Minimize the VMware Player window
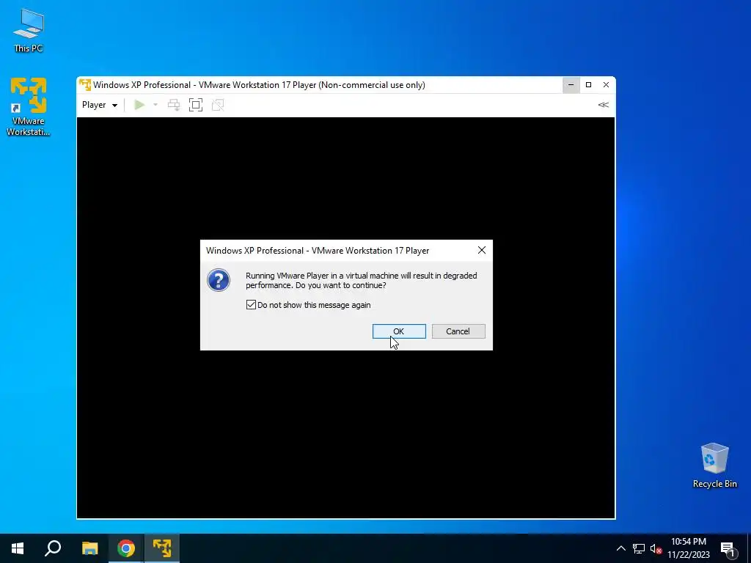This screenshot has width=751, height=563. 571,85
